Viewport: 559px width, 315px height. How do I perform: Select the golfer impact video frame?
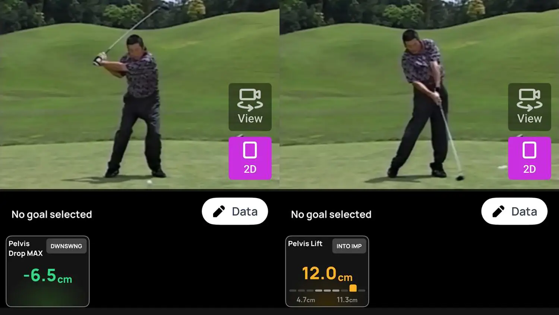pos(419,94)
